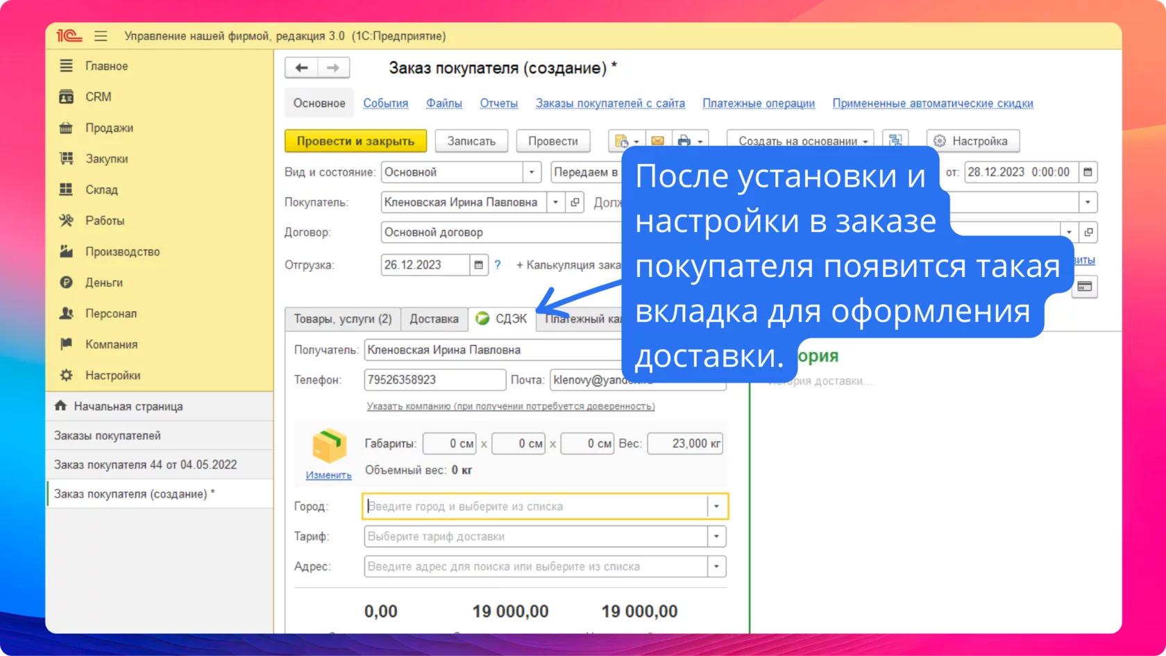Open the Настройки section in sidebar
This screenshot has width=1166, height=656.
tap(112, 376)
